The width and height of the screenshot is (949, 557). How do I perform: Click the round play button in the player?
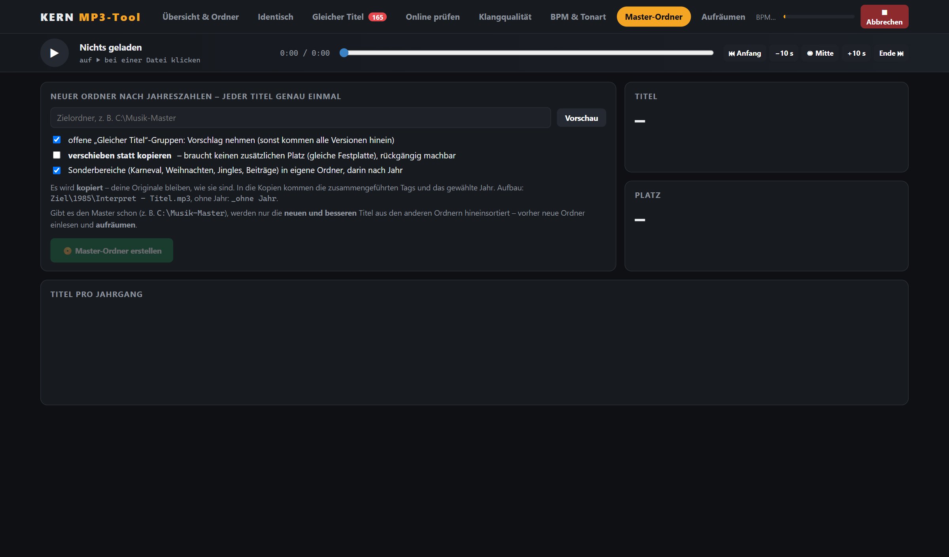click(x=54, y=53)
